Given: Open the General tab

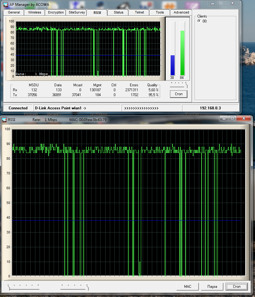Looking at the screenshot, I should (14, 13).
